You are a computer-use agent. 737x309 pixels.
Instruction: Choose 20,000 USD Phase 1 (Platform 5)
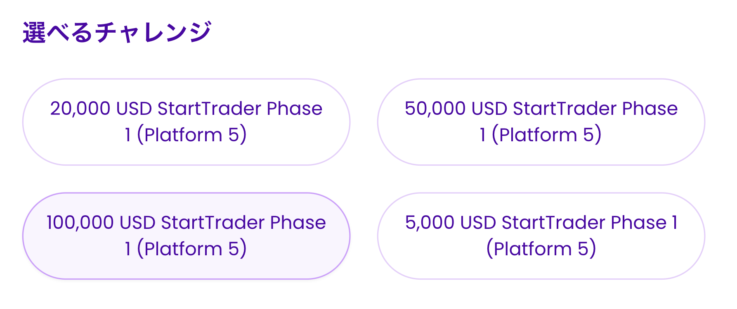click(x=186, y=122)
